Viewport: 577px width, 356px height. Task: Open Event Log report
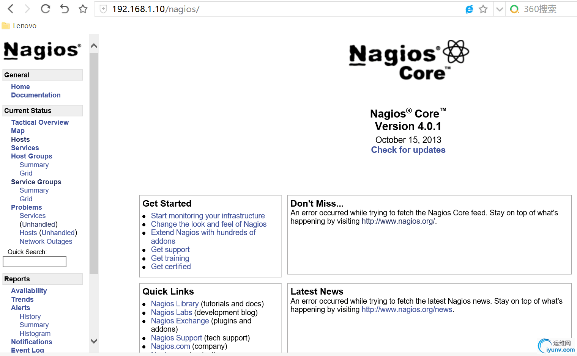click(27, 350)
